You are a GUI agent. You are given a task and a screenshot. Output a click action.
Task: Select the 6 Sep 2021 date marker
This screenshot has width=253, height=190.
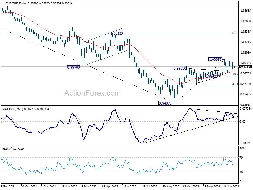coord(8,186)
